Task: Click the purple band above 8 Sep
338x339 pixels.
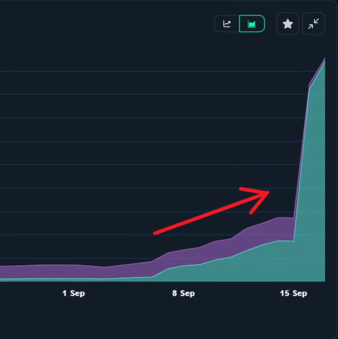Action: tap(184, 257)
